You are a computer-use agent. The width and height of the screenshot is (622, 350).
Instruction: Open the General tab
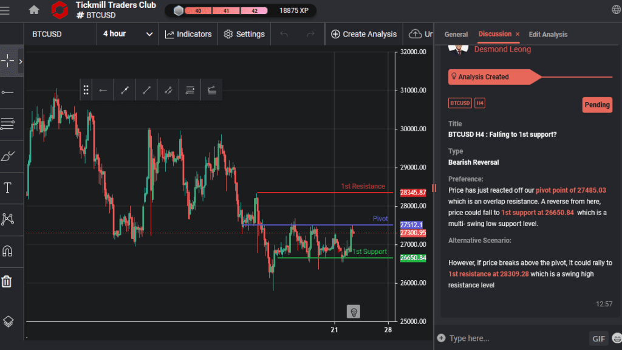(x=456, y=35)
